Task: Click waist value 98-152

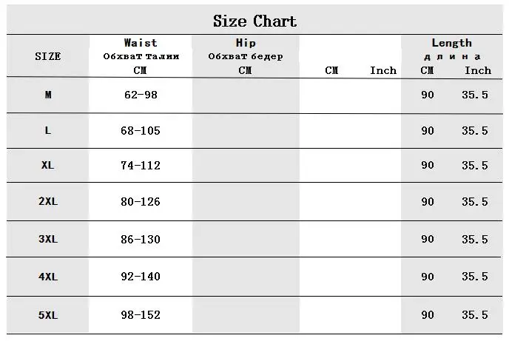Action: pos(141,314)
